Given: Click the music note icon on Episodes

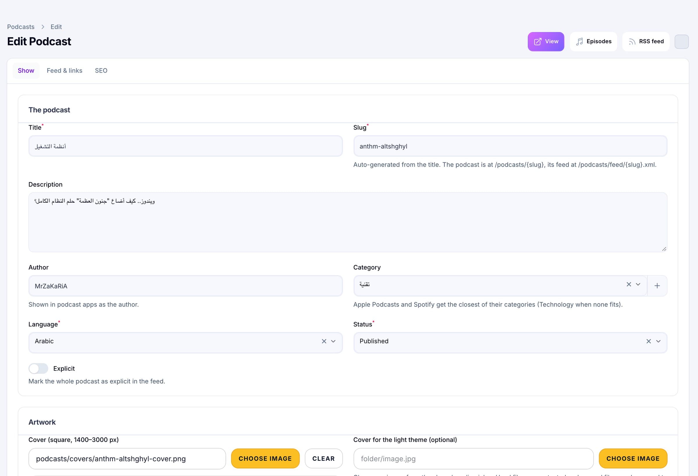Looking at the screenshot, I should (x=579, y=42).
